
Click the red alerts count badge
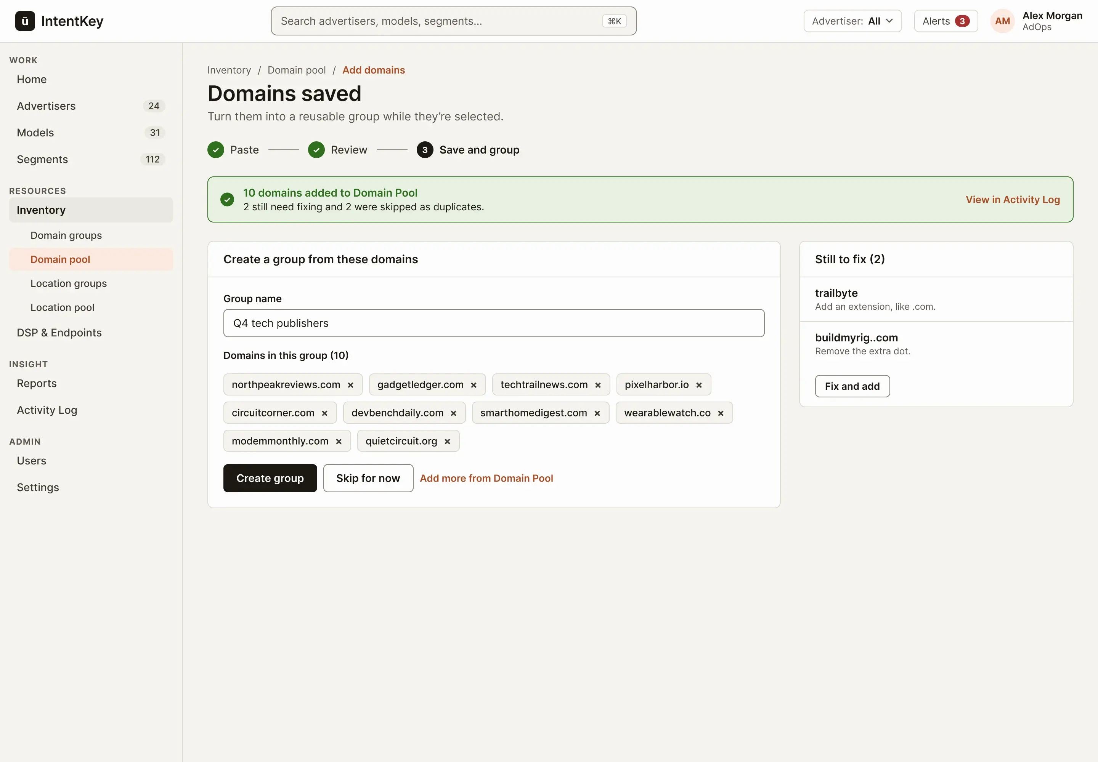pyautogui.click(x=962, y=21)
